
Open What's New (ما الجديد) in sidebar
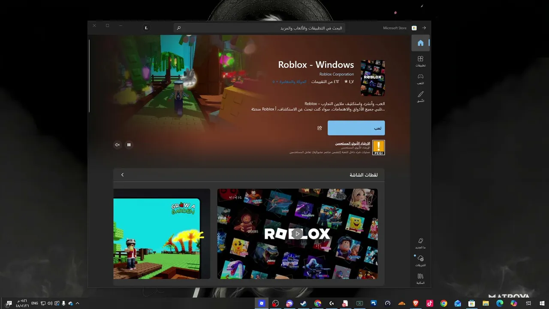point(420,243)
